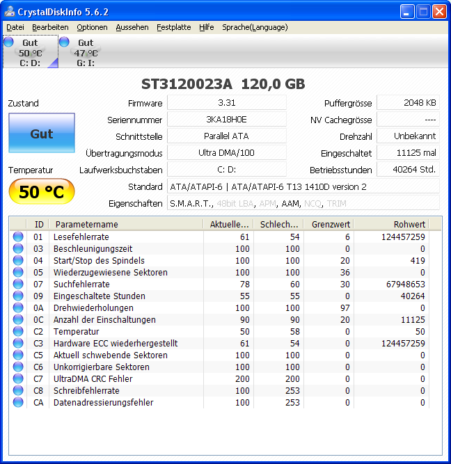Click status orb for Suchfehlerrate row
Screen dimensions: 451x464
[18, 284]
